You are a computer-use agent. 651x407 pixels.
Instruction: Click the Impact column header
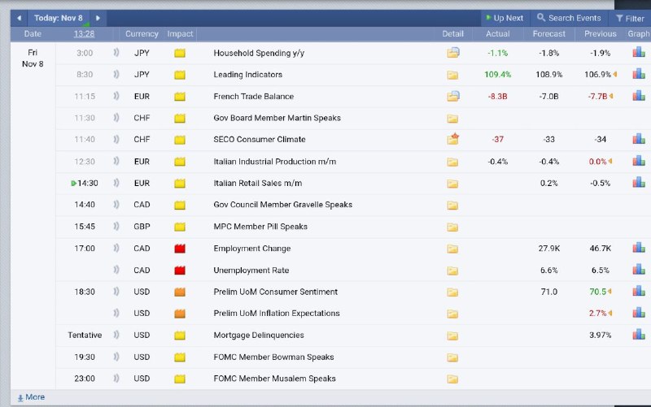tap(180, 34)
